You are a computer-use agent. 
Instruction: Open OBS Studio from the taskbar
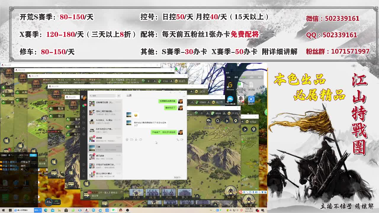coord(127,210)
